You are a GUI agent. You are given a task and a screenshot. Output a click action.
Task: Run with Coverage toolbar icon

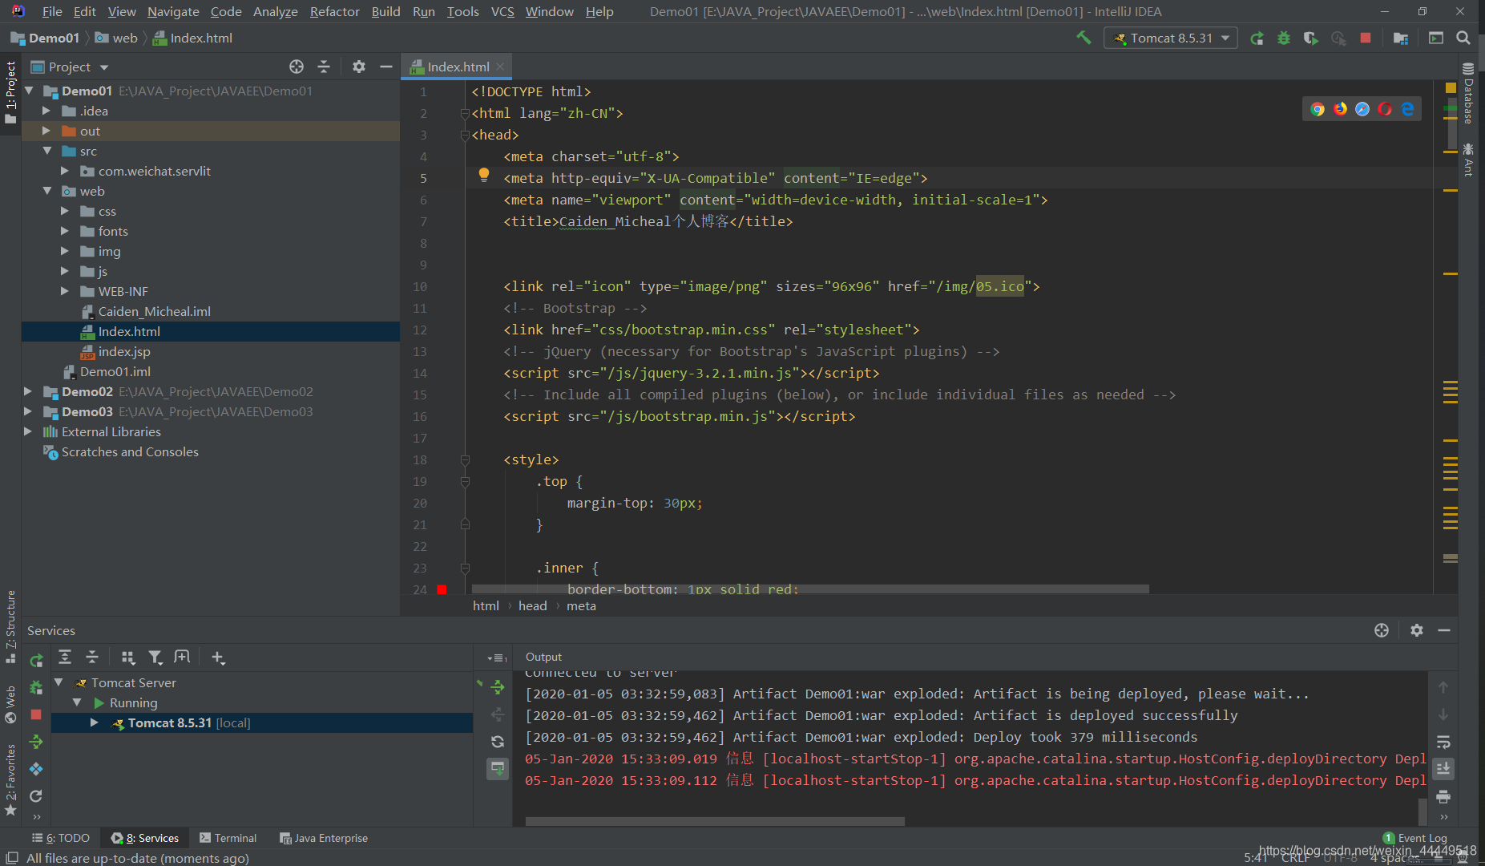tap(1311, 38)
